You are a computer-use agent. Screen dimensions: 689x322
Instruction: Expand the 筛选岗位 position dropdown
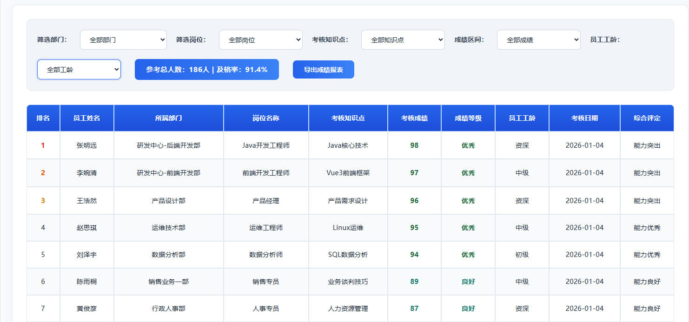260,40
